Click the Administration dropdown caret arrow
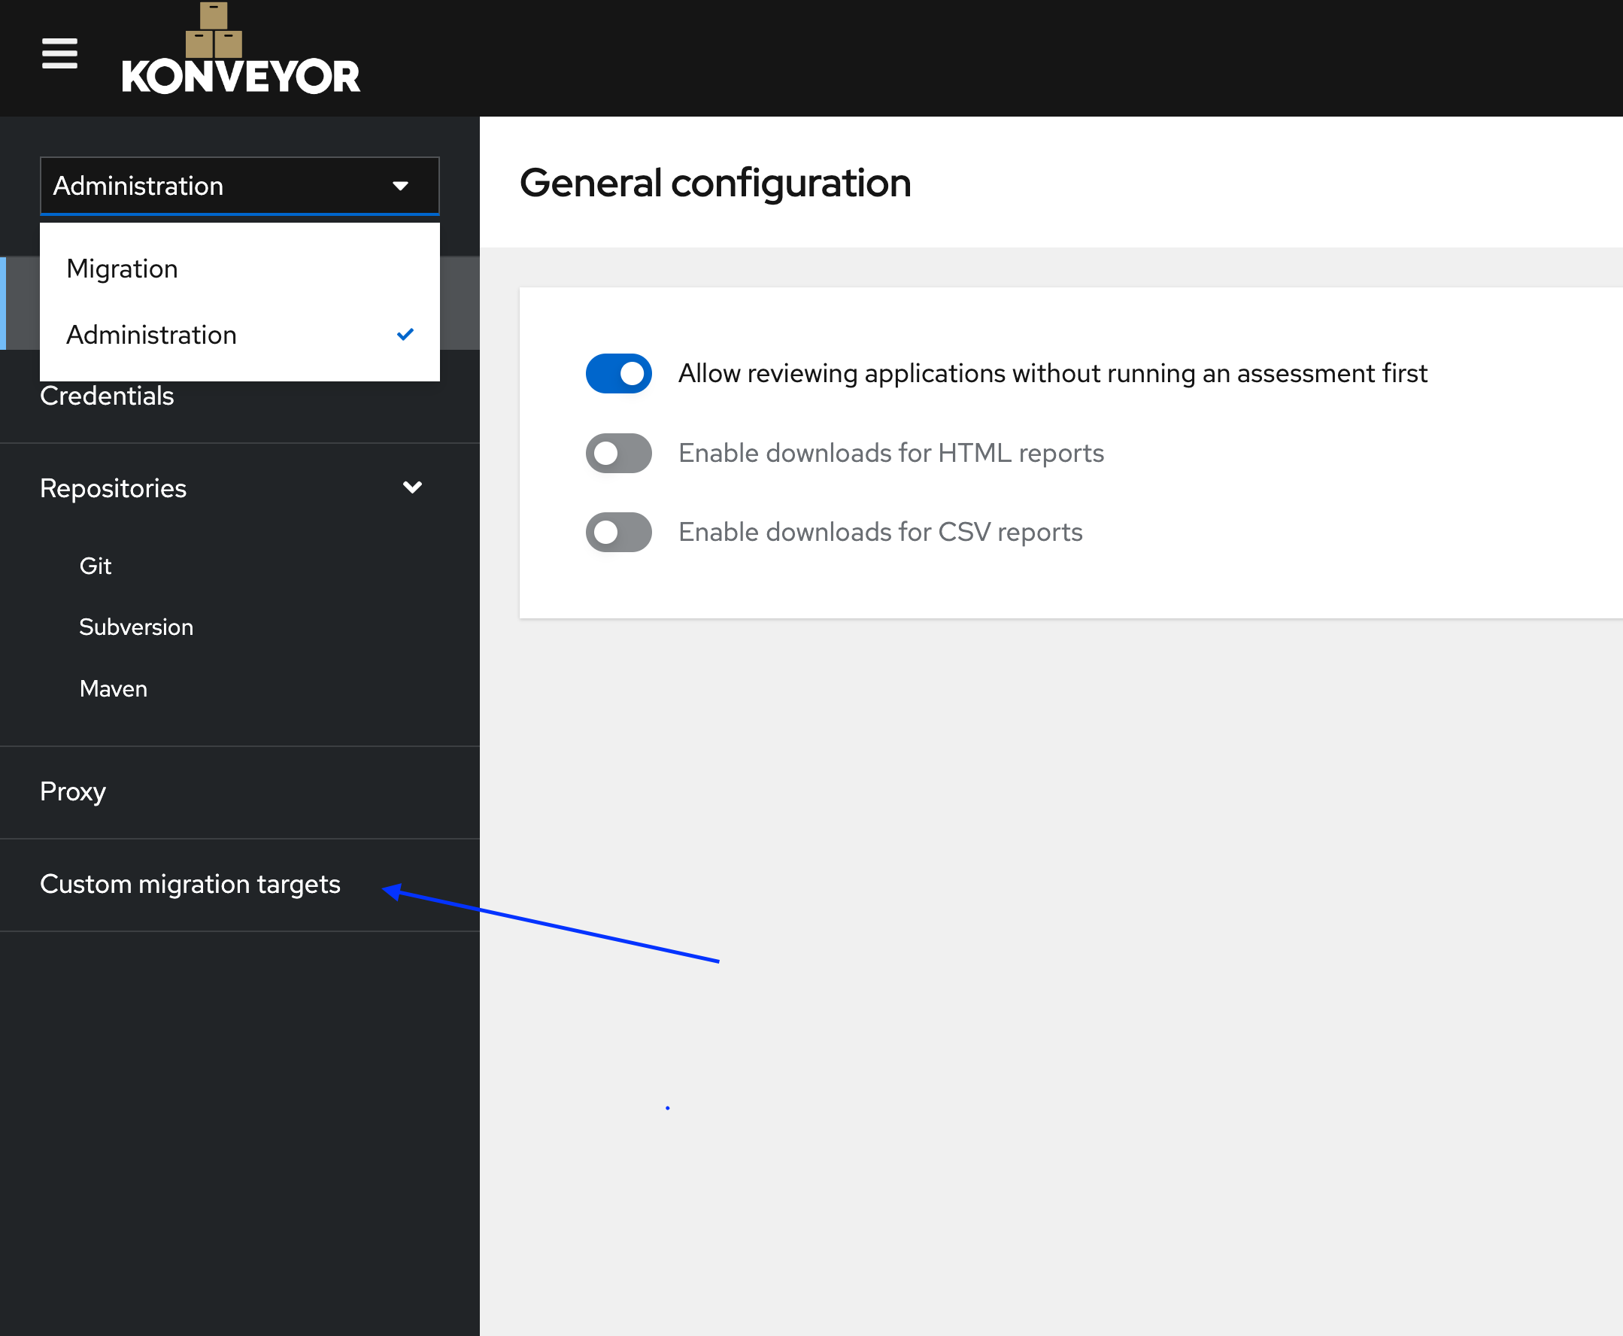1623x1336 pixels. (x=400, y=187)
